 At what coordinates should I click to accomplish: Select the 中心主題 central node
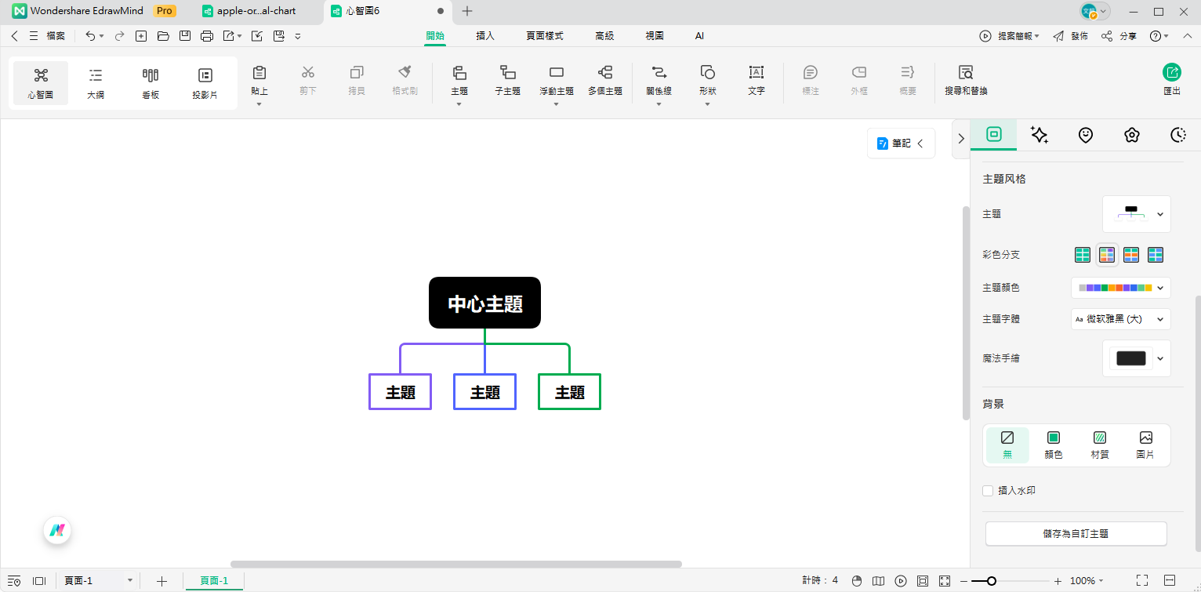484,303
